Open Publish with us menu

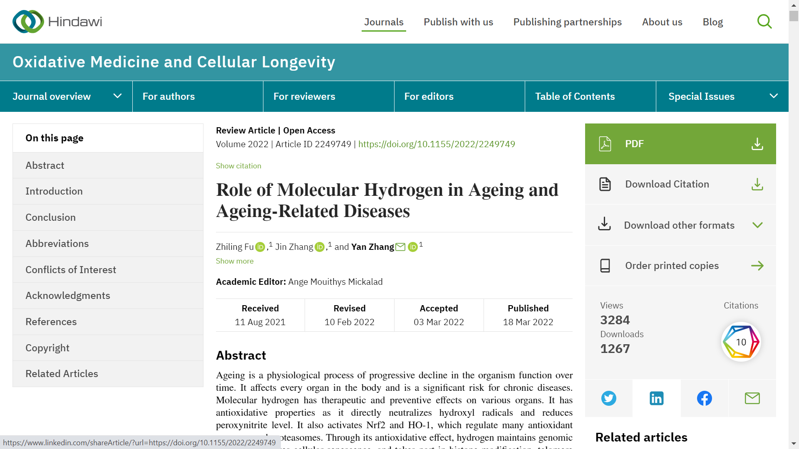(x=458, y=22)
